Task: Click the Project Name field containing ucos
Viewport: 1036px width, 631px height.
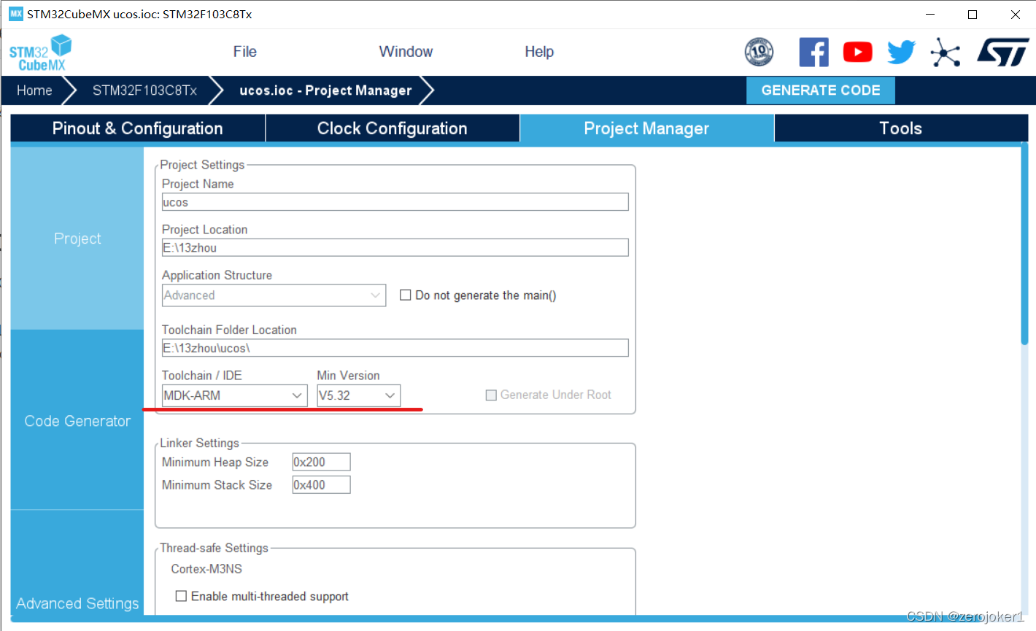Action: point(395,202)
